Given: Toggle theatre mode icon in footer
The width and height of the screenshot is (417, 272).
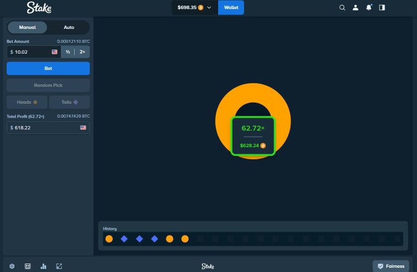Looking at the screenshot, I should 28,266.
